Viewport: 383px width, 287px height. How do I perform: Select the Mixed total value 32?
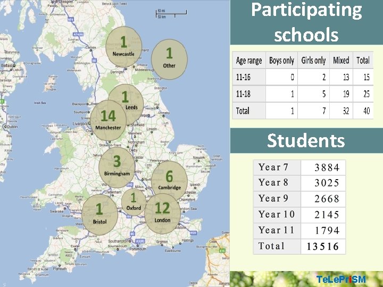[x=341, y=111]
